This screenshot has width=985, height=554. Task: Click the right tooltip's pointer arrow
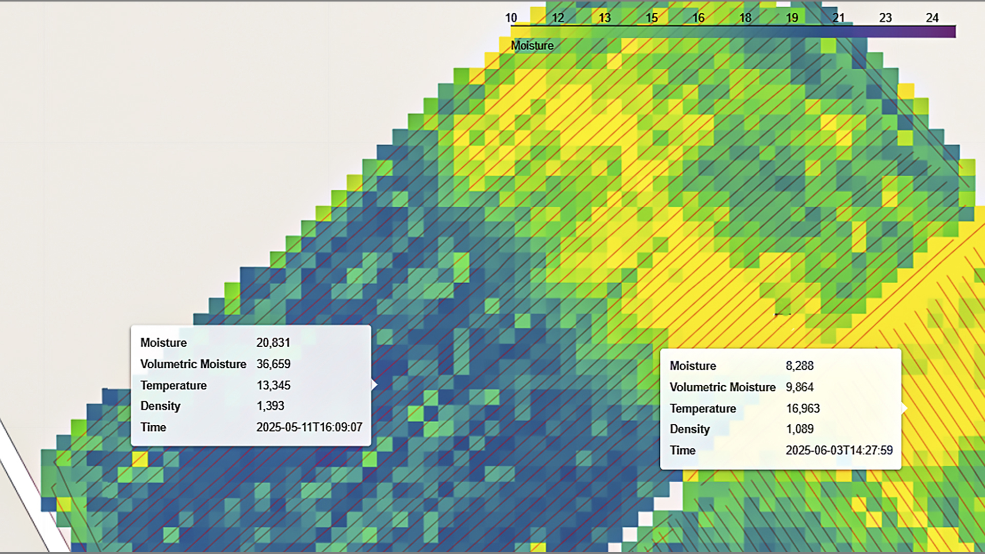[904, 408]
